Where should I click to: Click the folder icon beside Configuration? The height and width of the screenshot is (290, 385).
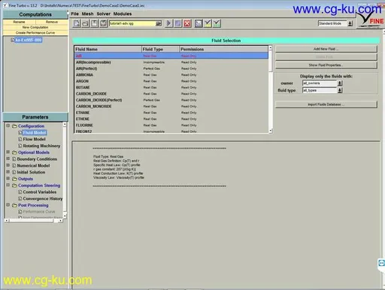tap(15, 126)
